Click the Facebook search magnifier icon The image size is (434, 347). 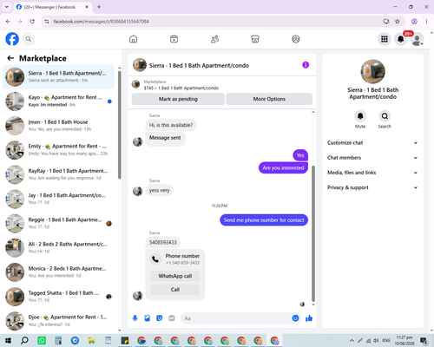click(29, 39)
